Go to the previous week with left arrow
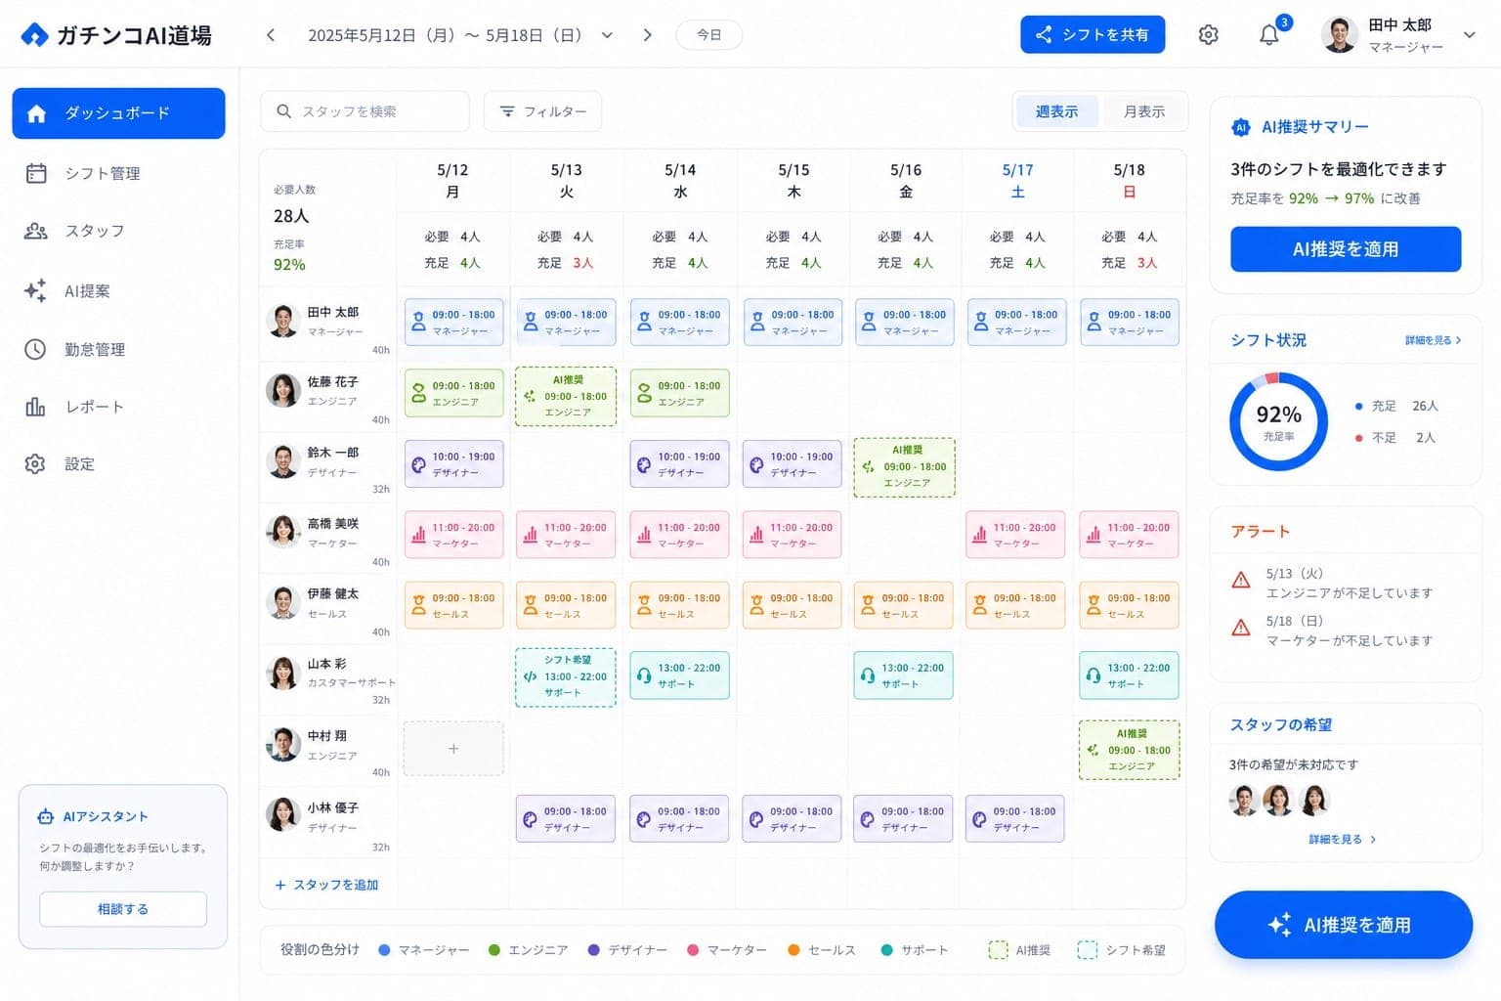 point(271,35)
